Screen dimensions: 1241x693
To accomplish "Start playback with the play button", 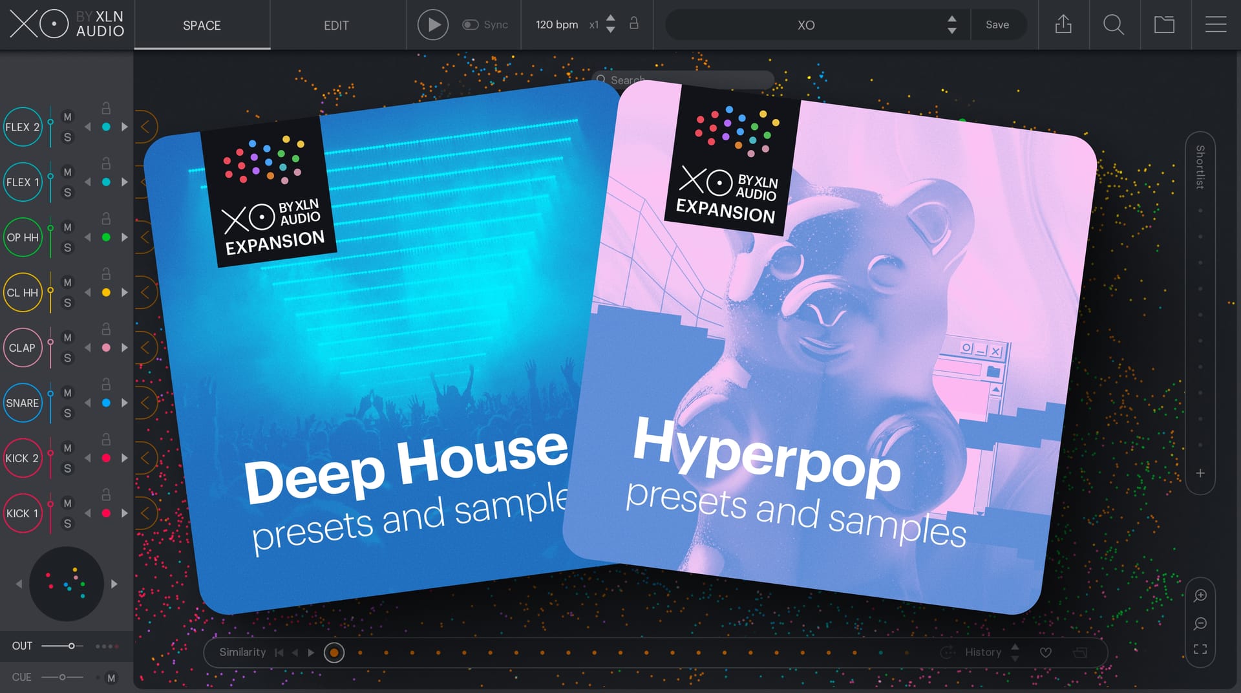I will click(x=432, y=25).
